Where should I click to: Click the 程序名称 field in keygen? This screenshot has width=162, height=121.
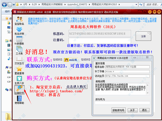pos(128,67)
